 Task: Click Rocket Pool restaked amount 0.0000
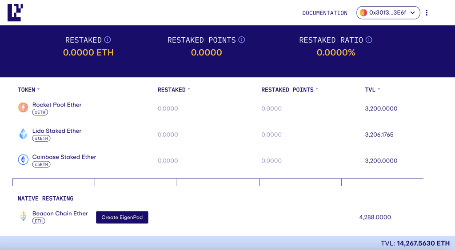point(168,108)
